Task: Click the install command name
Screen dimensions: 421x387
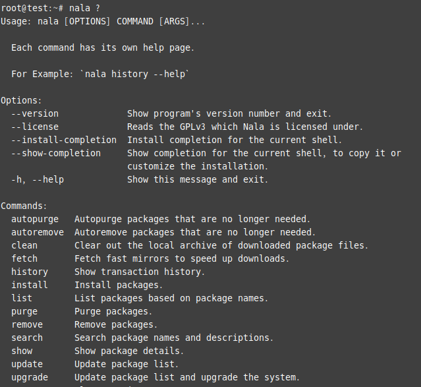Action: pyautogui.click(x=30, y=285)
